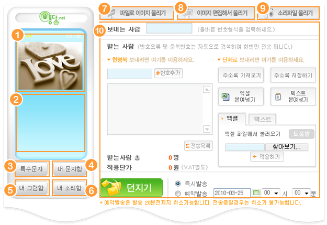Click the recipient list scroll down arrow

207,129
